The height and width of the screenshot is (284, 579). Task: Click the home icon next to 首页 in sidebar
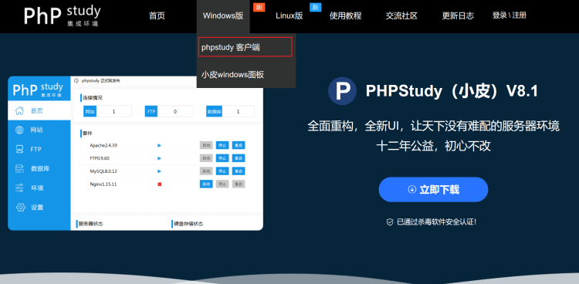(19, 110)
